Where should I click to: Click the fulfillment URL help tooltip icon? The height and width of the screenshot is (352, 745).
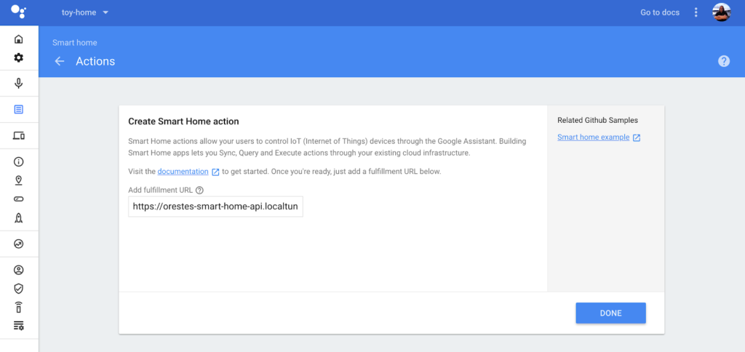[199, 190]
